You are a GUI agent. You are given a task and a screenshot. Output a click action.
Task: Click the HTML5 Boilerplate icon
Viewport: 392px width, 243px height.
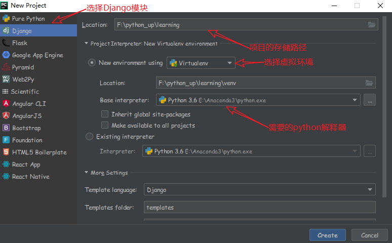pyautogui.click(x=6, y=152)
